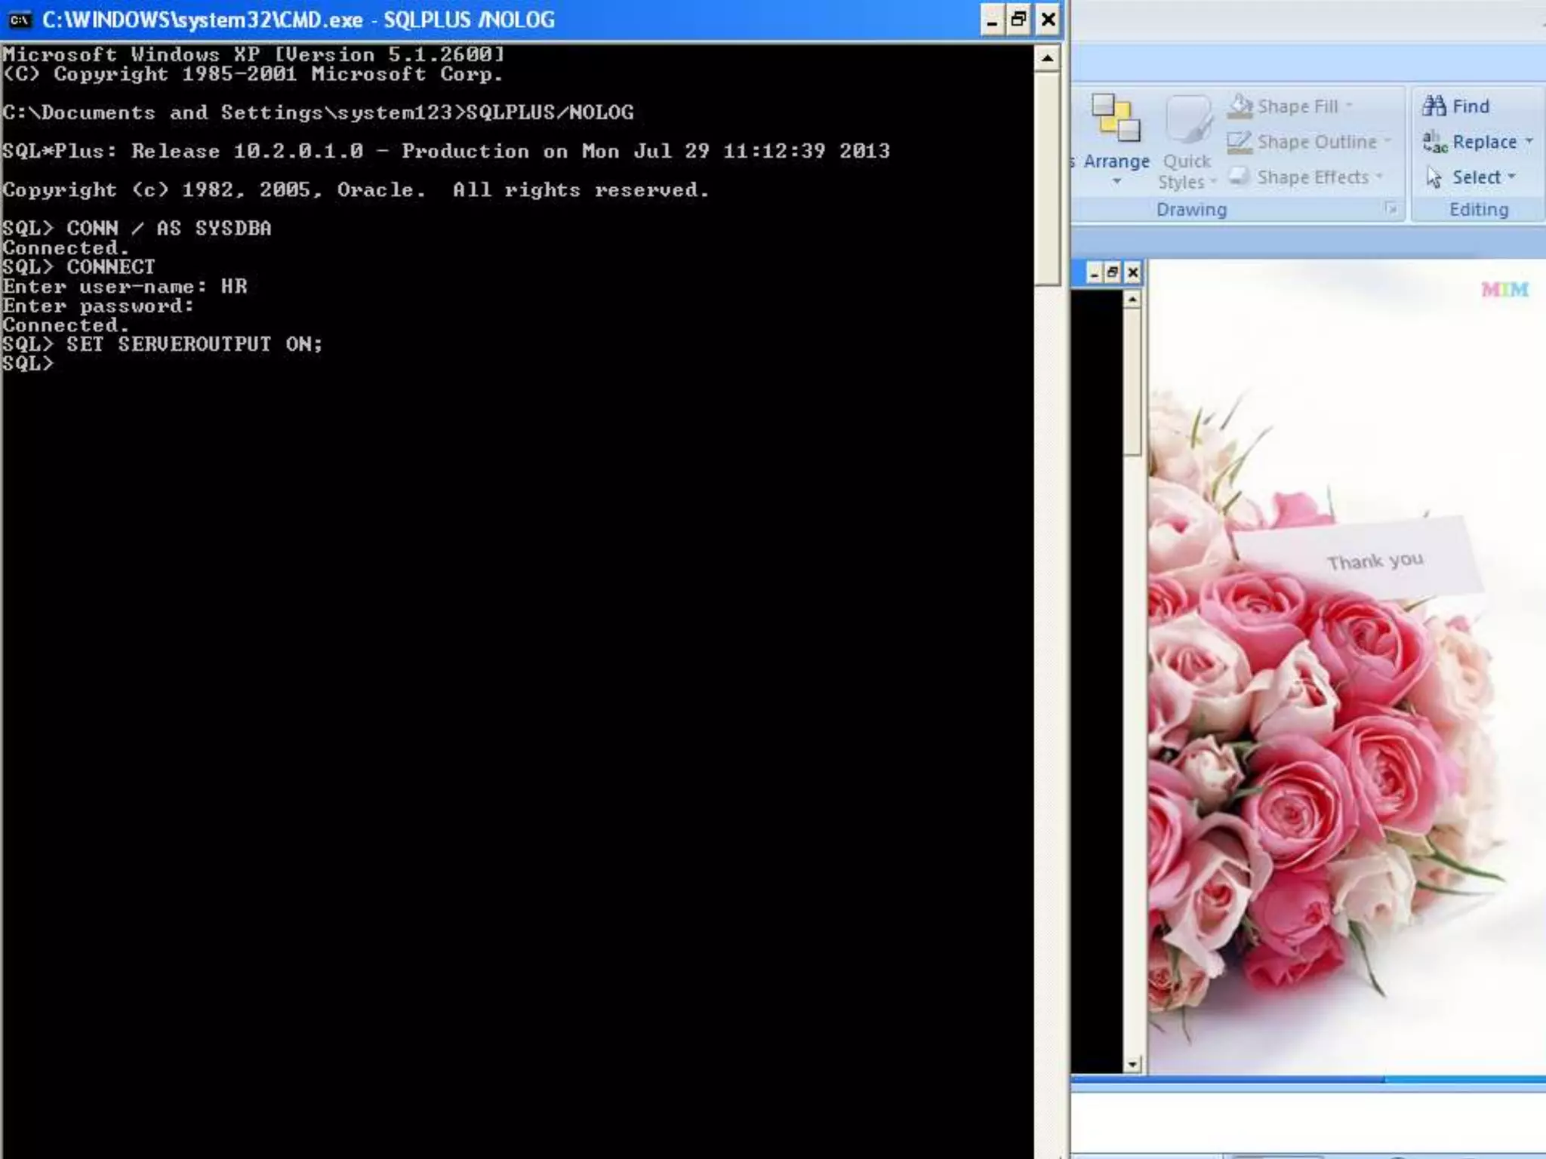Open Quick Styles gallery
The image size is (1546, 1159).
coord(1187,142)
